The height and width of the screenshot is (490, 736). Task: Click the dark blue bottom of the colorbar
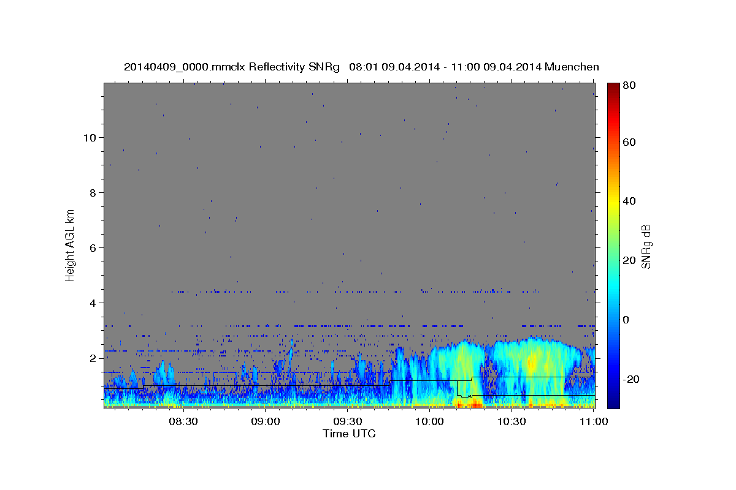pyautogui.click(x=613, y=401)
